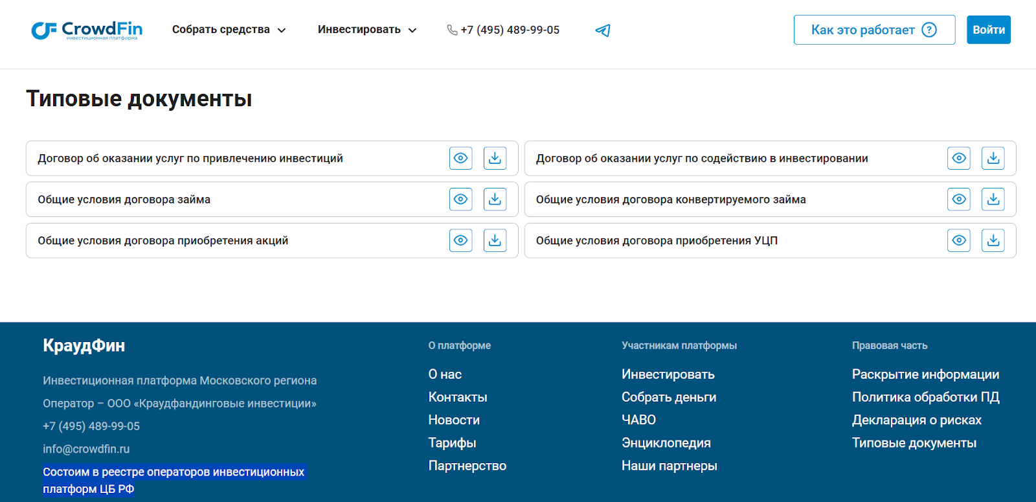
Task: Open the Собрать средства menu label
Action: tap(221, 30)
